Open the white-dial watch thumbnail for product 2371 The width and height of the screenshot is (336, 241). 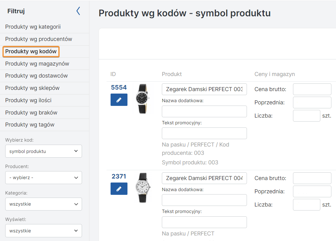(x=143, y=187)
